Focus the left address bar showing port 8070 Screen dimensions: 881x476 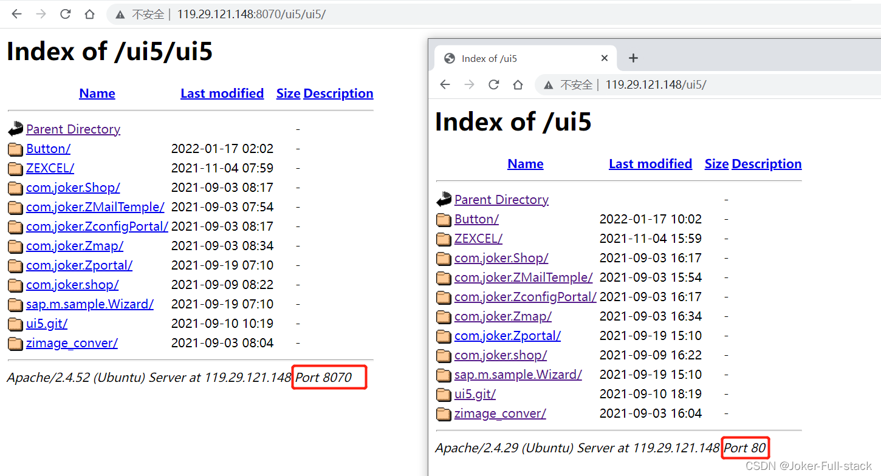492,14
